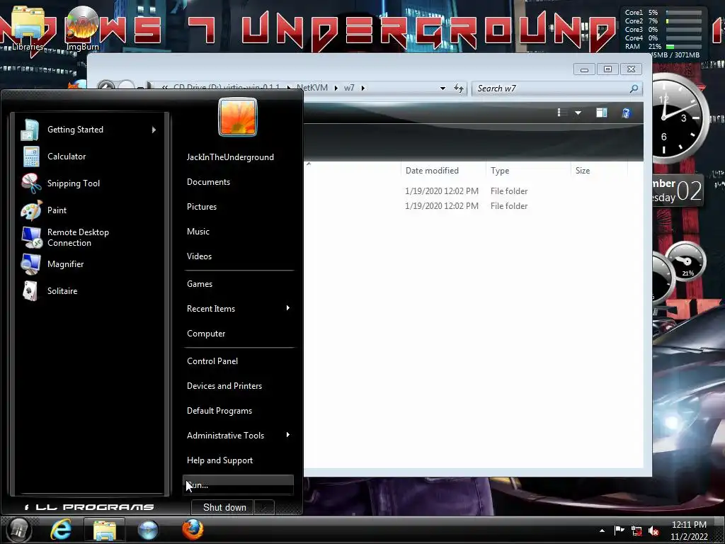Image resolution: width=725 pixels, height=544 pixels.
Task: Open Windows Media Center taskbar icon
Action: [148, 530]
